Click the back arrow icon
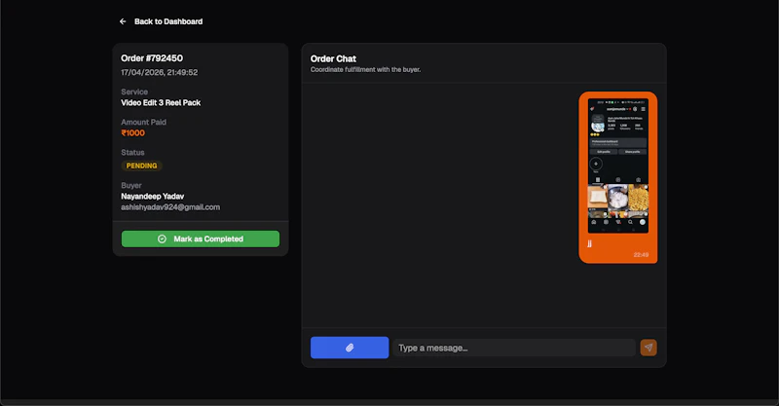 click(x=123, y=21)
